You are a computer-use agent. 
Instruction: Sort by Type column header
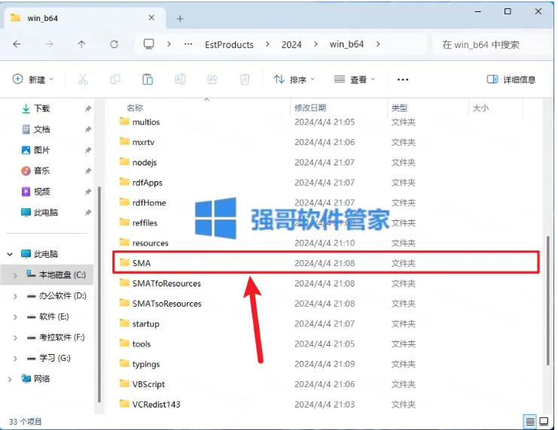pos(399,107)
